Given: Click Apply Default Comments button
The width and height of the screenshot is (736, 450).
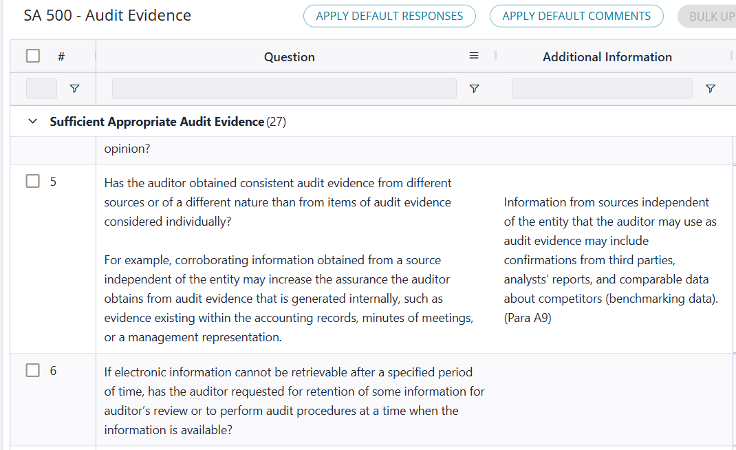Looking at the screenshot, I should tap(576, 16).
